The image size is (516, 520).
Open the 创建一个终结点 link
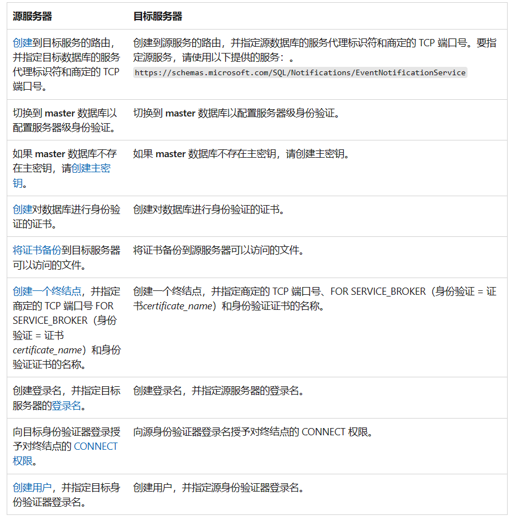[47, 291]
